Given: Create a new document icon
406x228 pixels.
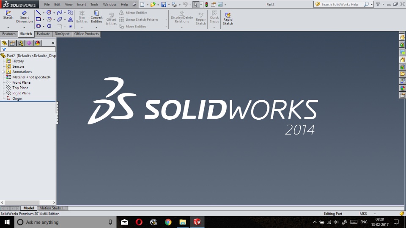Looking at the screenshot, I should [142, 4].
